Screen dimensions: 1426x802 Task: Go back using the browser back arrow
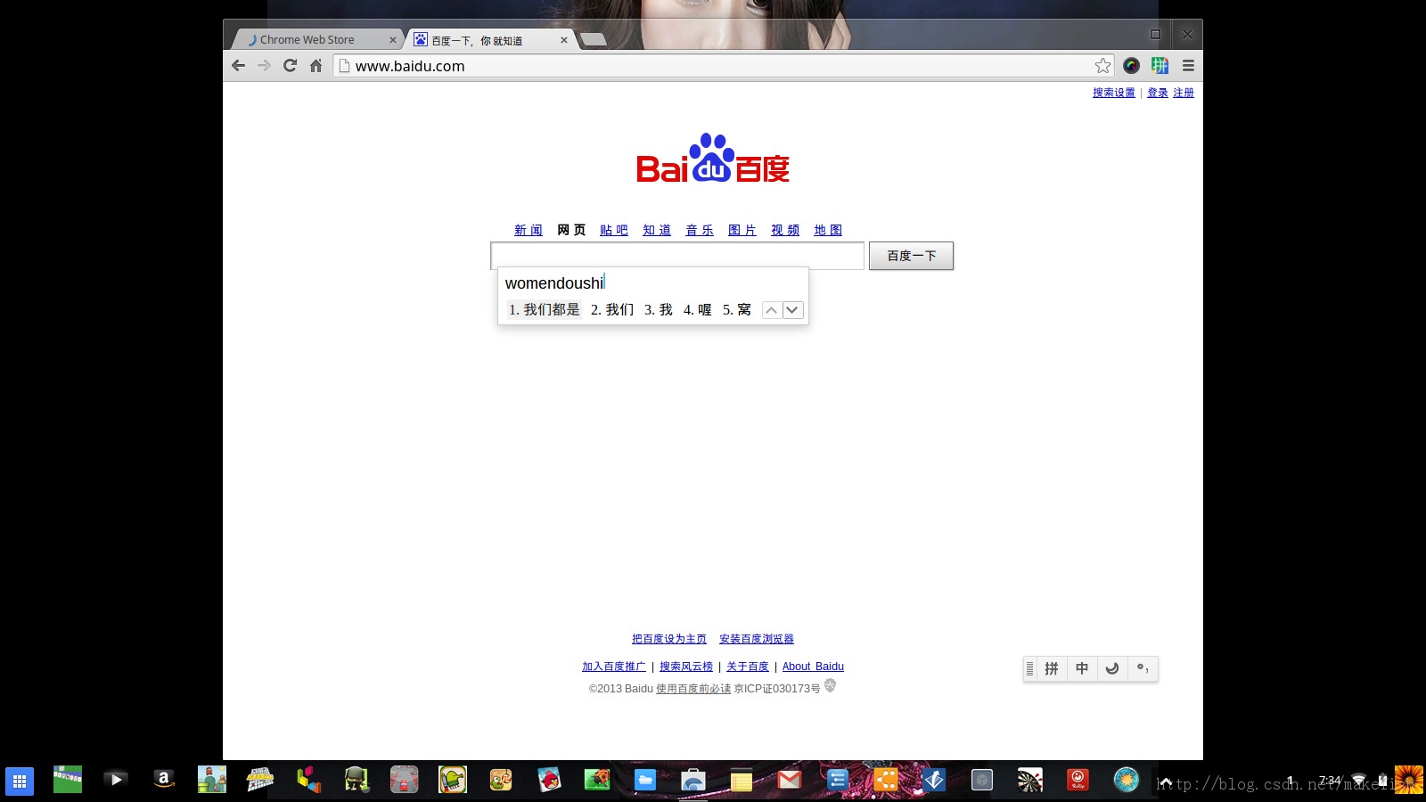[238, 65]
